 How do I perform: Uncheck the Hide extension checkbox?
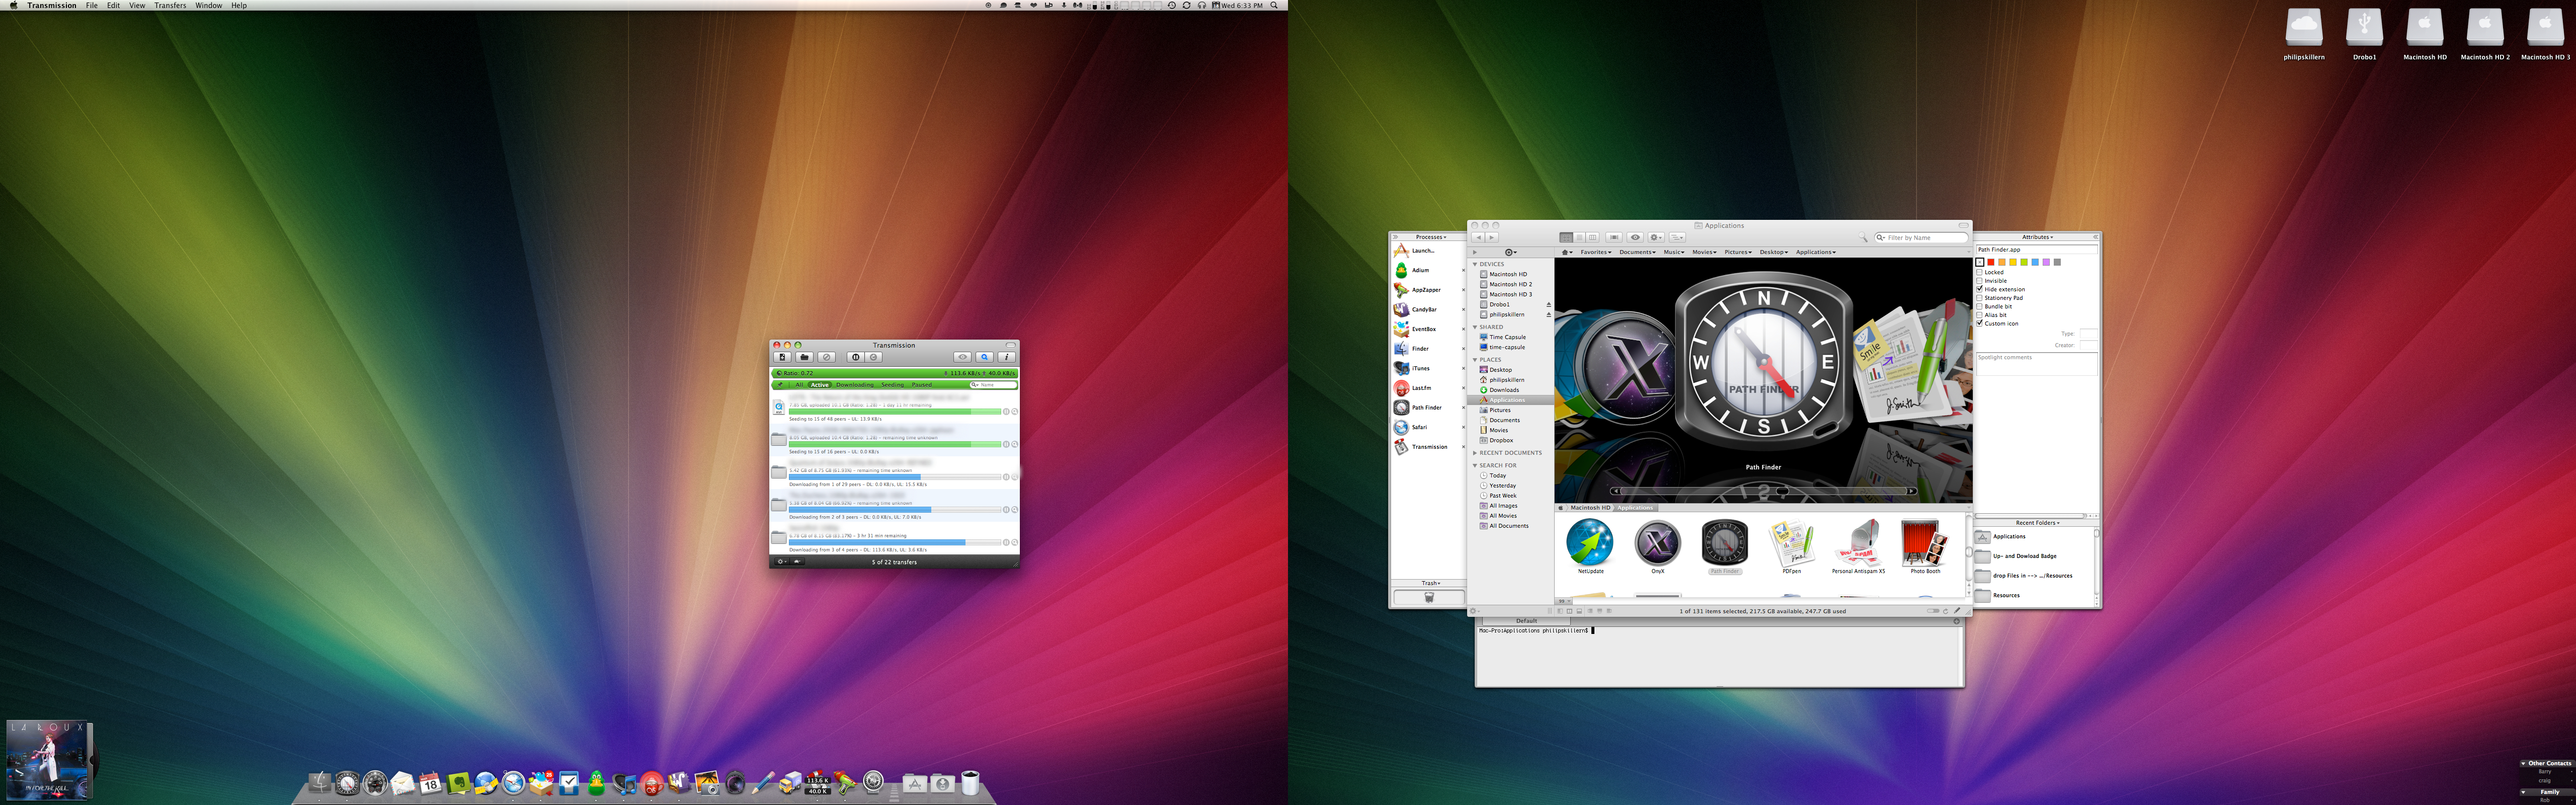1979,289
